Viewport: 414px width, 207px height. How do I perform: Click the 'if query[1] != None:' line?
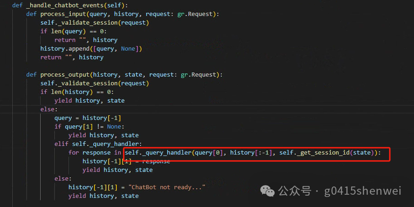point(89,127)
